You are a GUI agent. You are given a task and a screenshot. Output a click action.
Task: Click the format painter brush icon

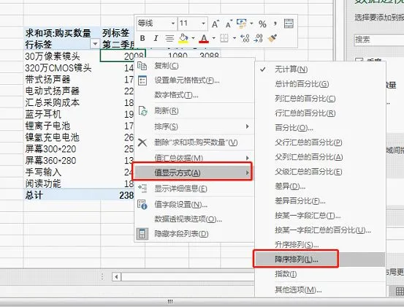[272, 39]
